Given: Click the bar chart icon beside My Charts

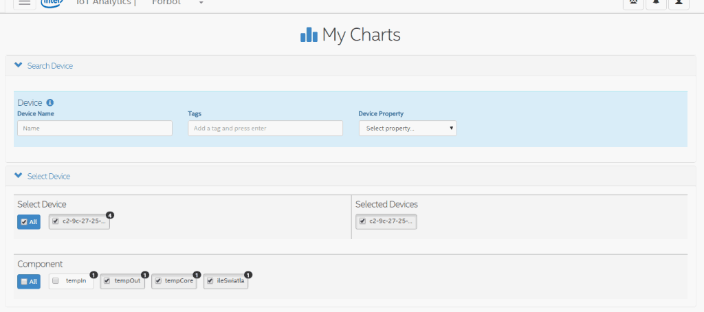Looking at the screenshot, I should pyautogui.click(x=309, y=34).
